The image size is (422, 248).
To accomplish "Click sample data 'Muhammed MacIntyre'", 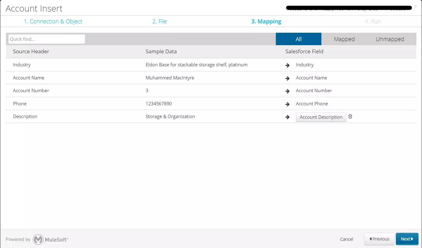I will pyautogui.click(x=170, y=78).
